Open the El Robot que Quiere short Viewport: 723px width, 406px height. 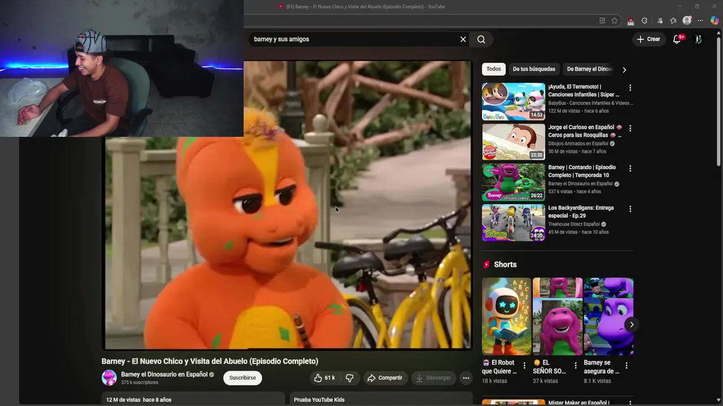tap(506, 316)
